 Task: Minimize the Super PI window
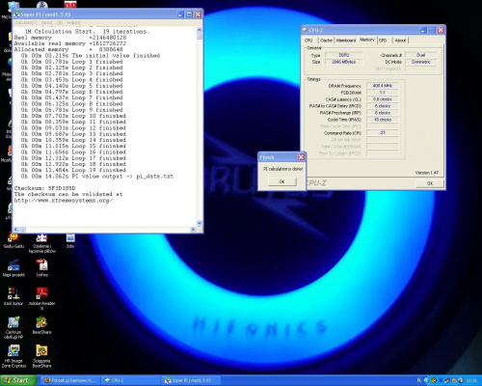tap(180, 14)
